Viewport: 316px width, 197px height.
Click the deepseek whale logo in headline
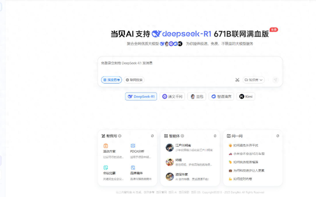[157, 34]
